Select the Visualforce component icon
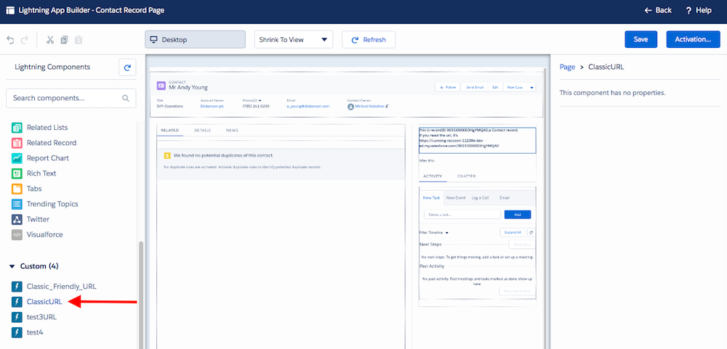This screenshot has width=727, height=349. (x=17, y=234)
